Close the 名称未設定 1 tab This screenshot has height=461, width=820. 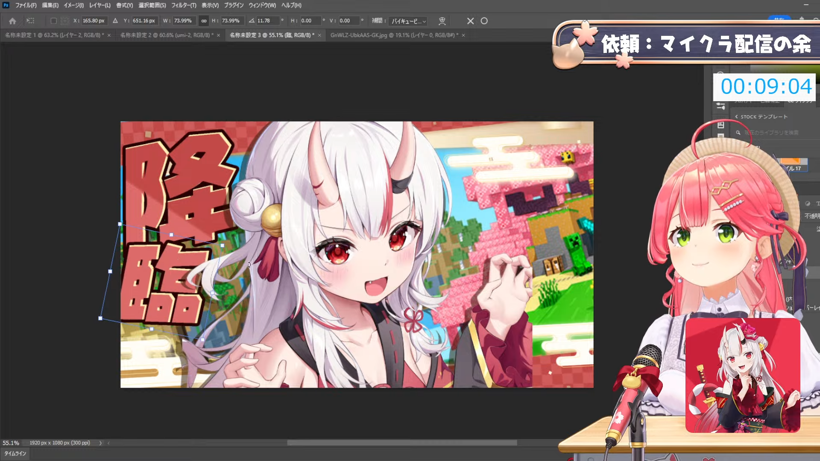(x=109, y=35)
